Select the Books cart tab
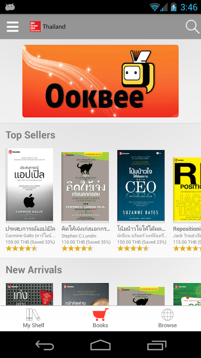Viewport: 201px width, 358px height. [x=100, y=318]
